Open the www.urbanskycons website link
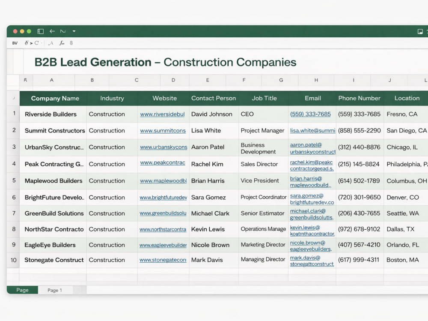 click(x=164, y=147)
